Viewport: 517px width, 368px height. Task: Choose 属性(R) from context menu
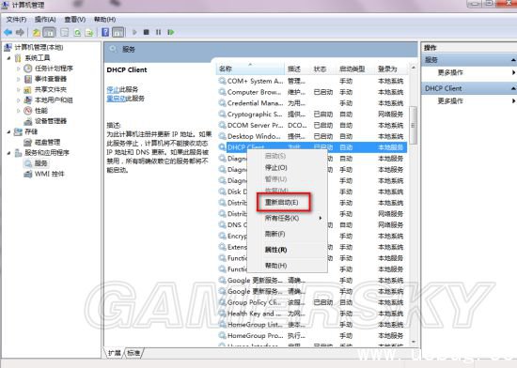(x=287, y=250)
